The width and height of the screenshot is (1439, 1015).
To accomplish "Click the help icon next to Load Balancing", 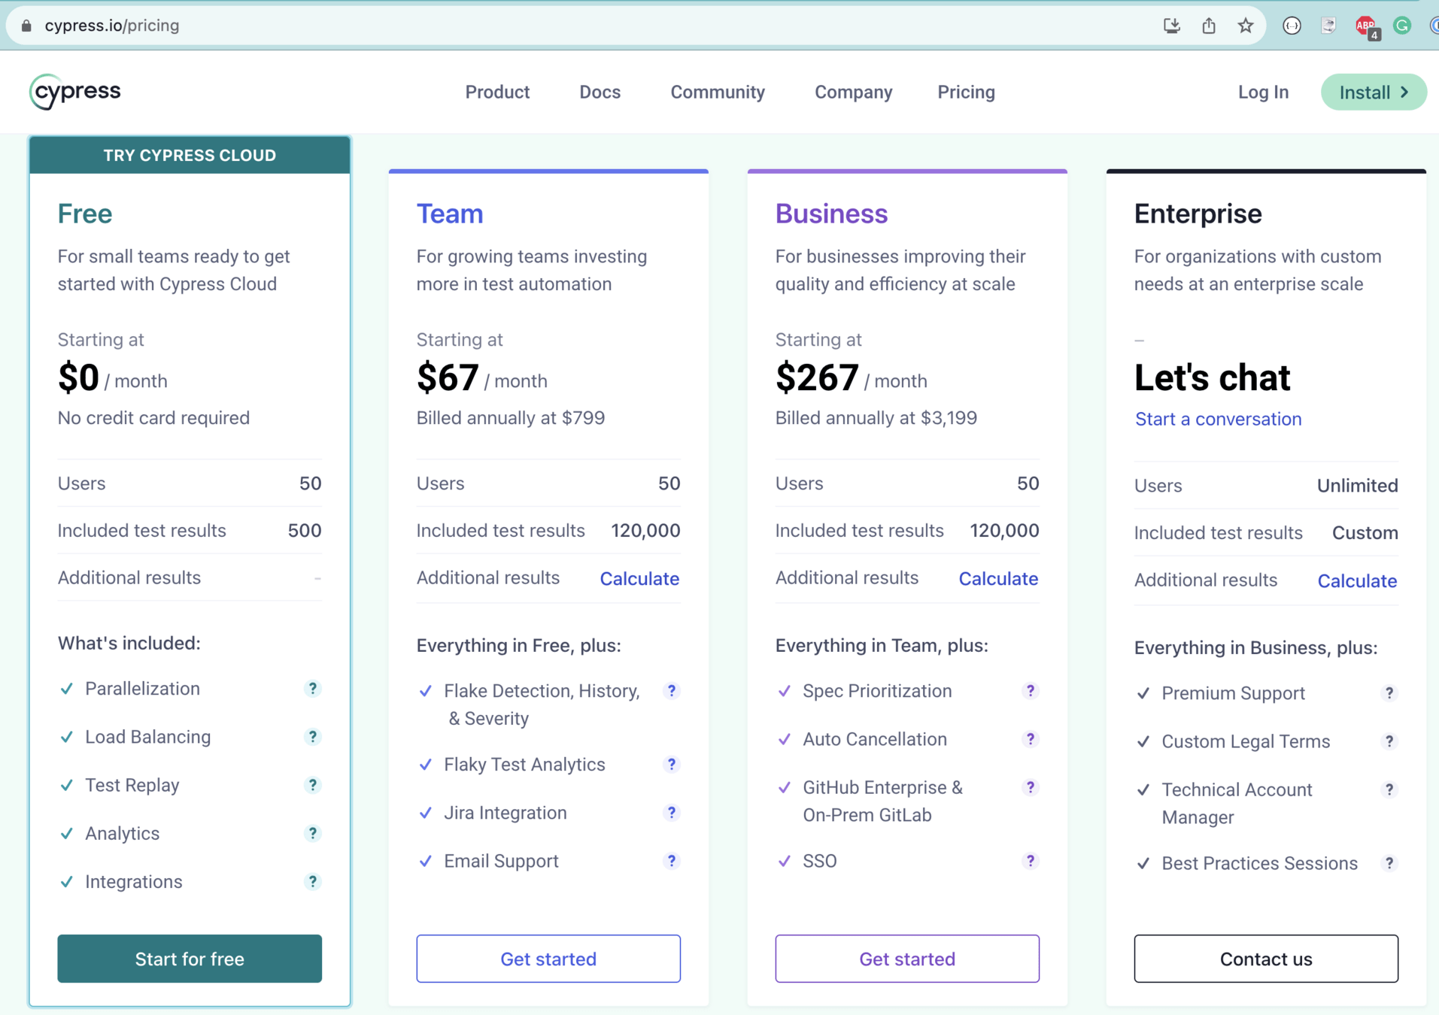I will pos(312,737).
